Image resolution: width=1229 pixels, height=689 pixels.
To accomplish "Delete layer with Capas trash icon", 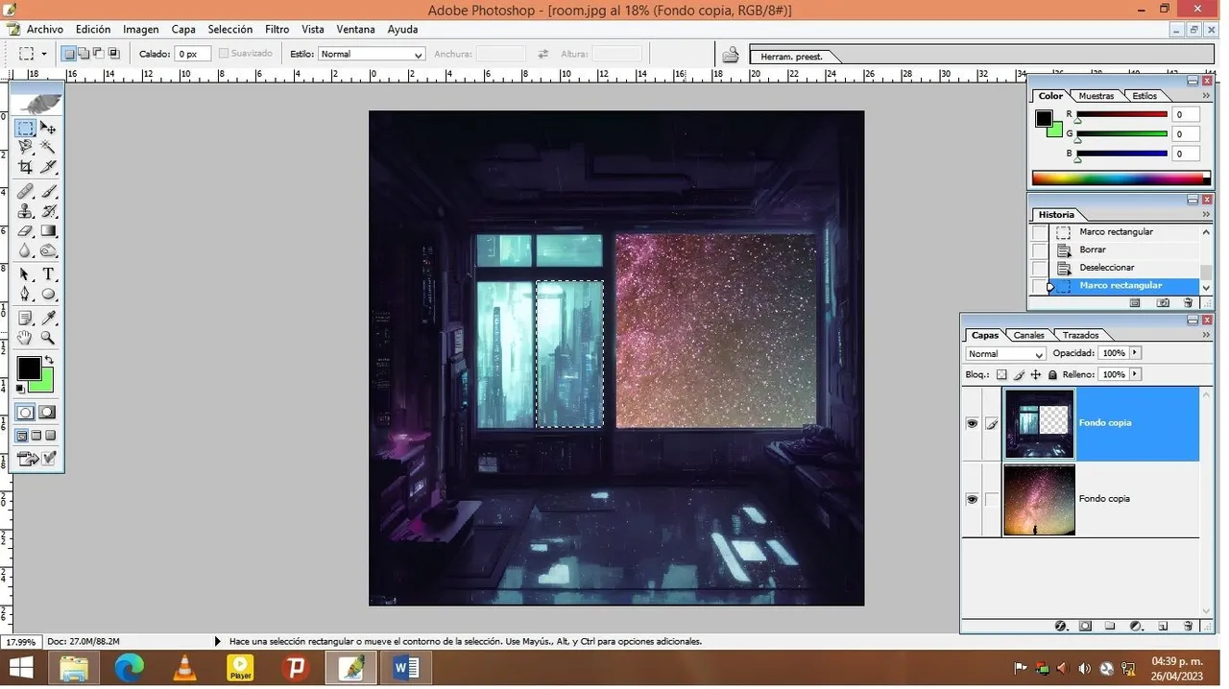I will coord(1188,626).
